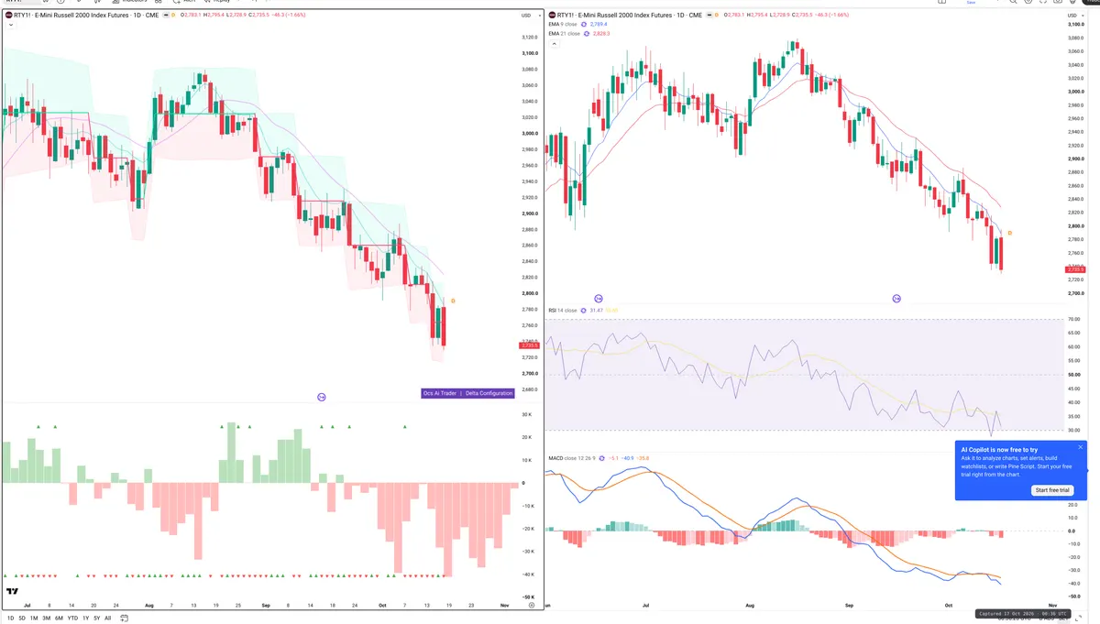Select the All time range
This screenshot has height=624, width=1100.
(107, 618)
